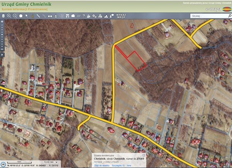Select the arrow pointer tool
This screenshot has height=168, width=232.
tap(27, 16)
